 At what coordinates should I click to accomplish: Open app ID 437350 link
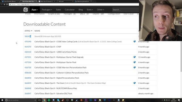click(x=28, y=62)
